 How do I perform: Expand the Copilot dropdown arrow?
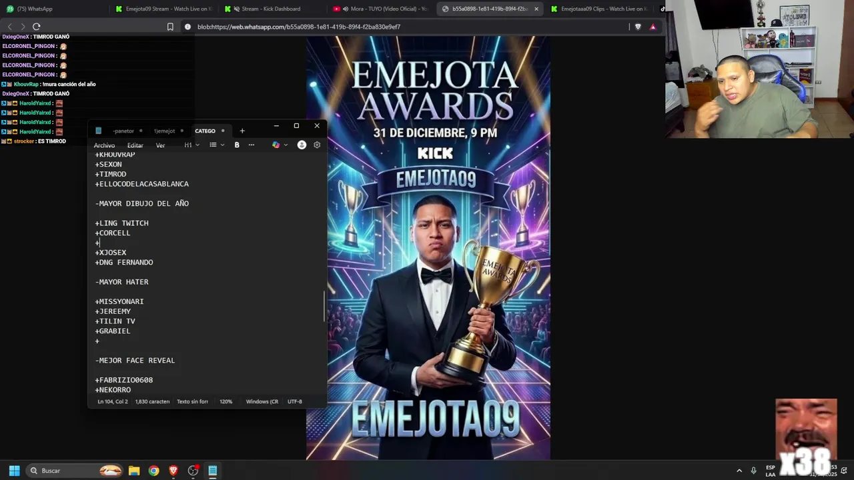pyautogui.click(x=286, y=145)
